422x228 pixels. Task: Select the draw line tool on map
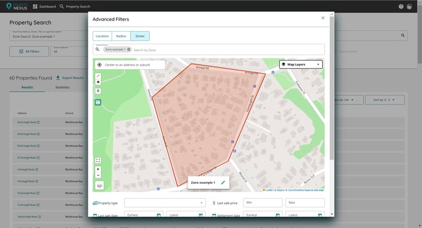98,76
